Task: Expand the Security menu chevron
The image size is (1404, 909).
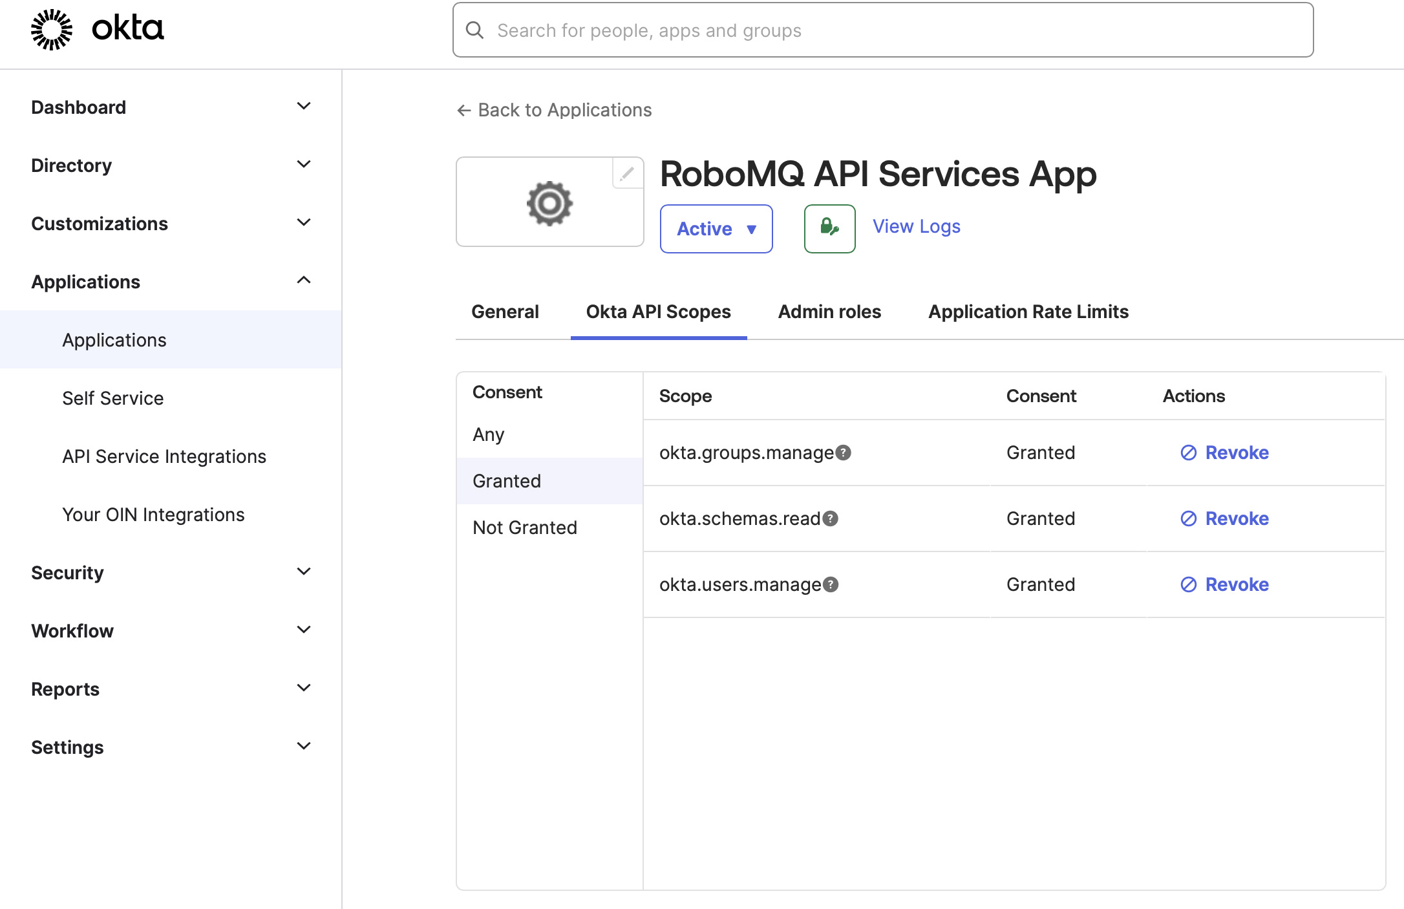Action: [303, 572]
